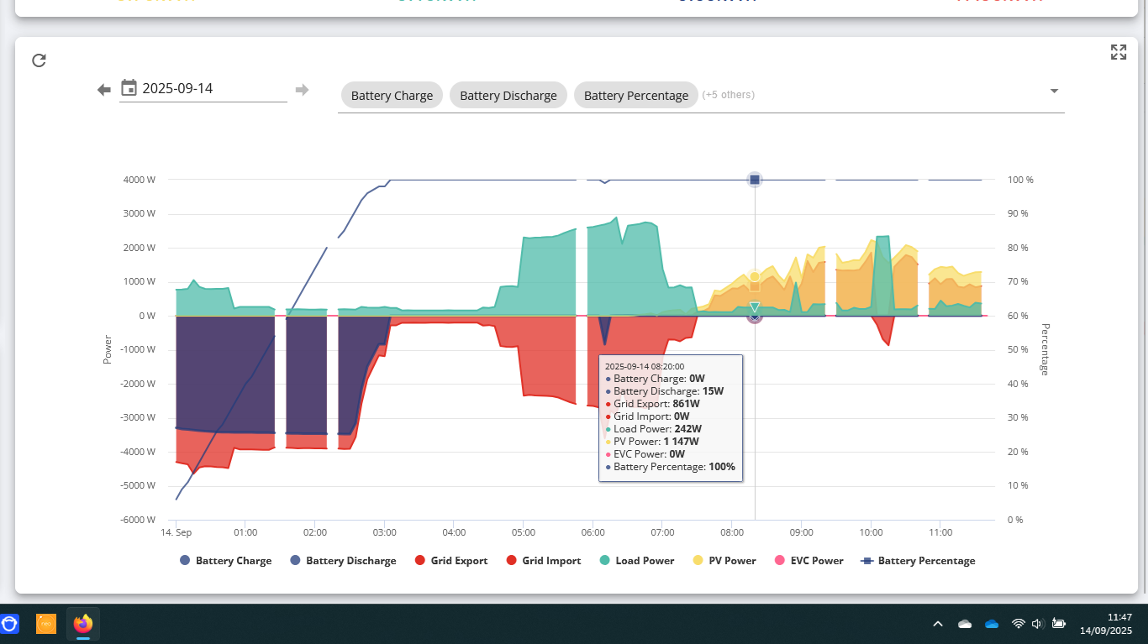This screenshot has width=1148, height=644.
Task: Go to previous day arrow
Action: tap(104, 90)
